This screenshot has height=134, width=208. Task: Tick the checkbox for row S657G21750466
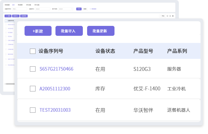33,69
